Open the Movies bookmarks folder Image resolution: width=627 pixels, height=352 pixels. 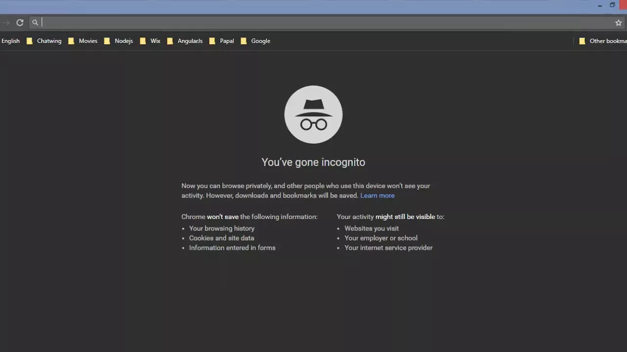(x=83, y=41)
